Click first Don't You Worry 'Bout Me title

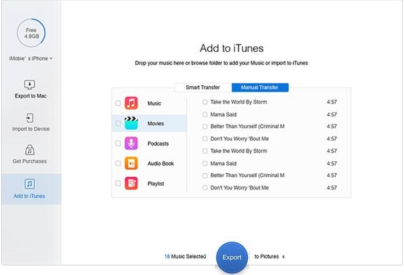(239, 139)
